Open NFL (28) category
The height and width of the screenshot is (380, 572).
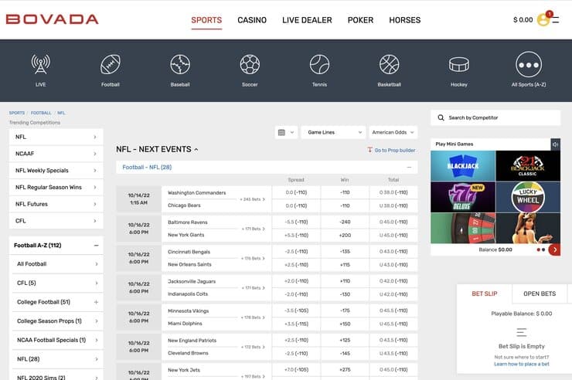(x=58, y=359)
